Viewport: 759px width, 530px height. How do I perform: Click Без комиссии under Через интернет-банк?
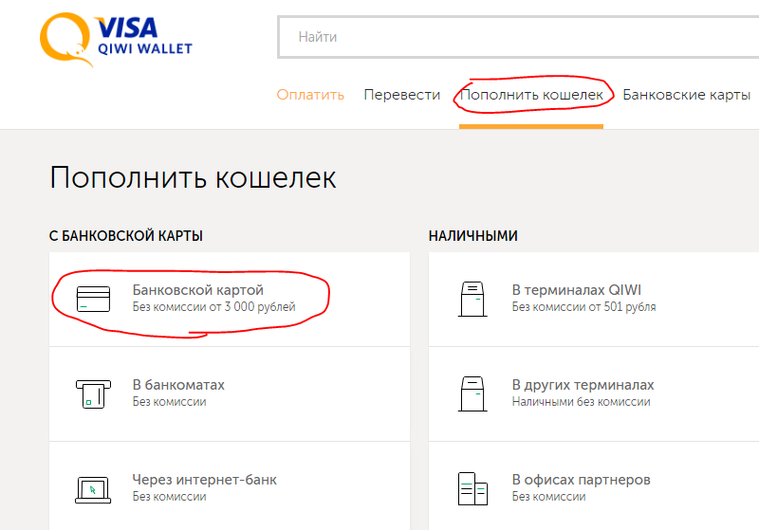coord(170,496)
